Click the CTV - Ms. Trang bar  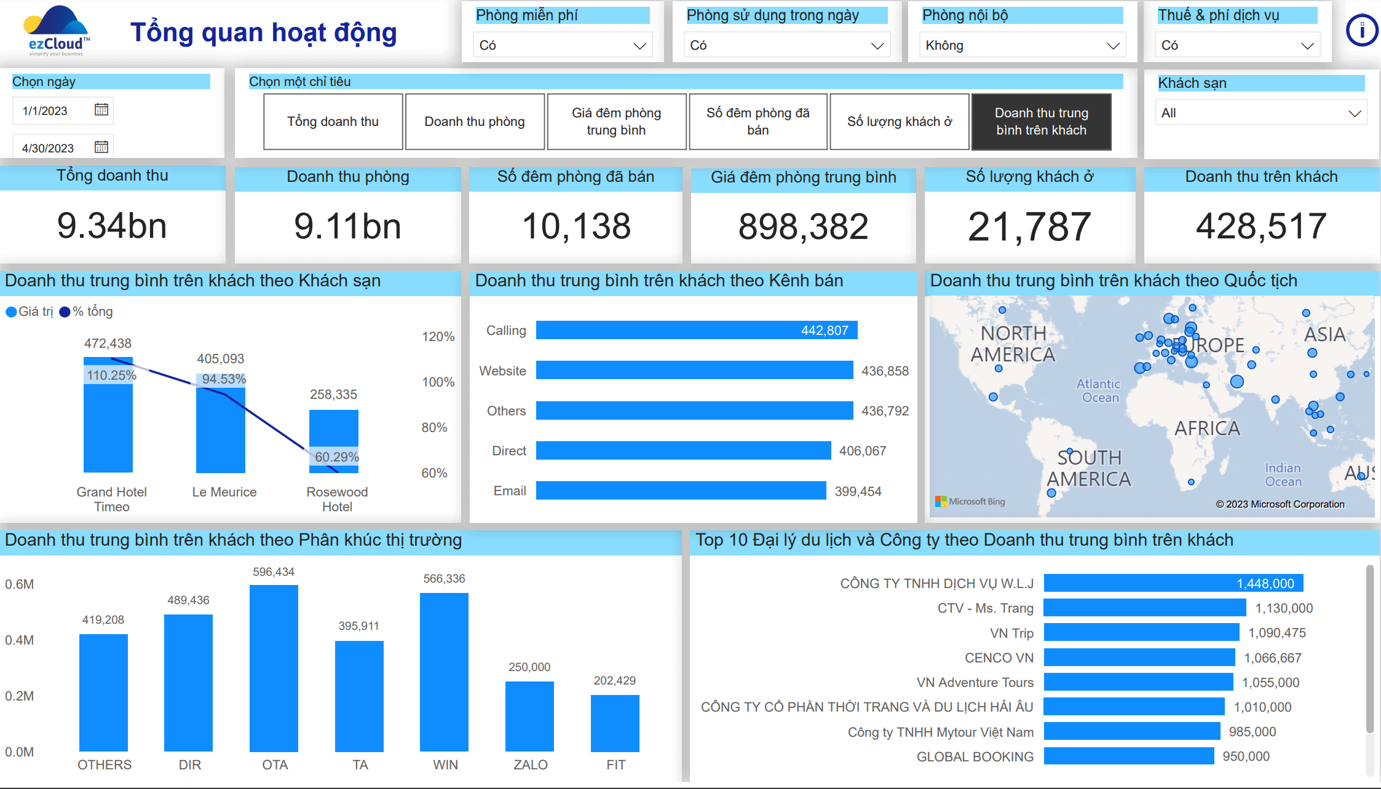[x=1145, y=608]
